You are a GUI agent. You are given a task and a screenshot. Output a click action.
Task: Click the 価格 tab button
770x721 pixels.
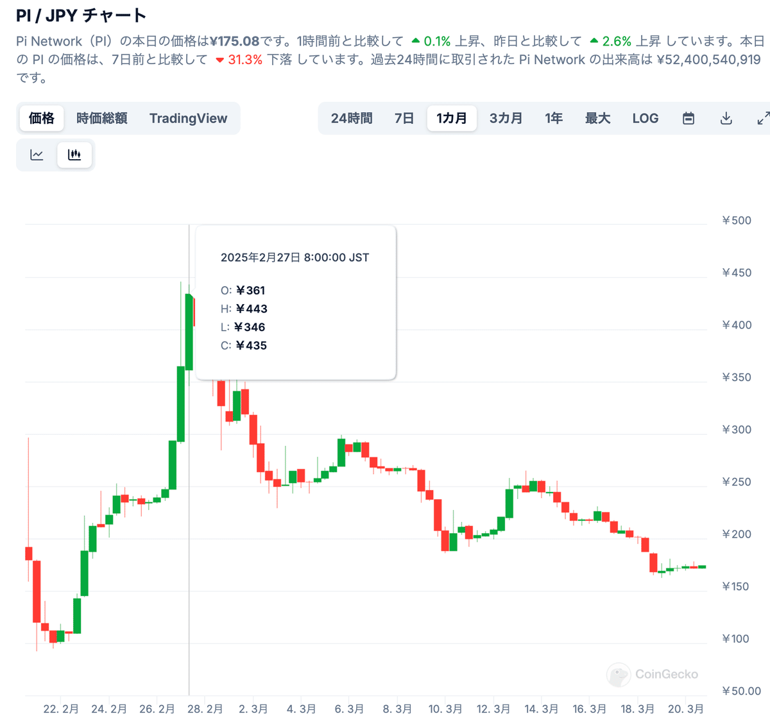click(41, 118)
